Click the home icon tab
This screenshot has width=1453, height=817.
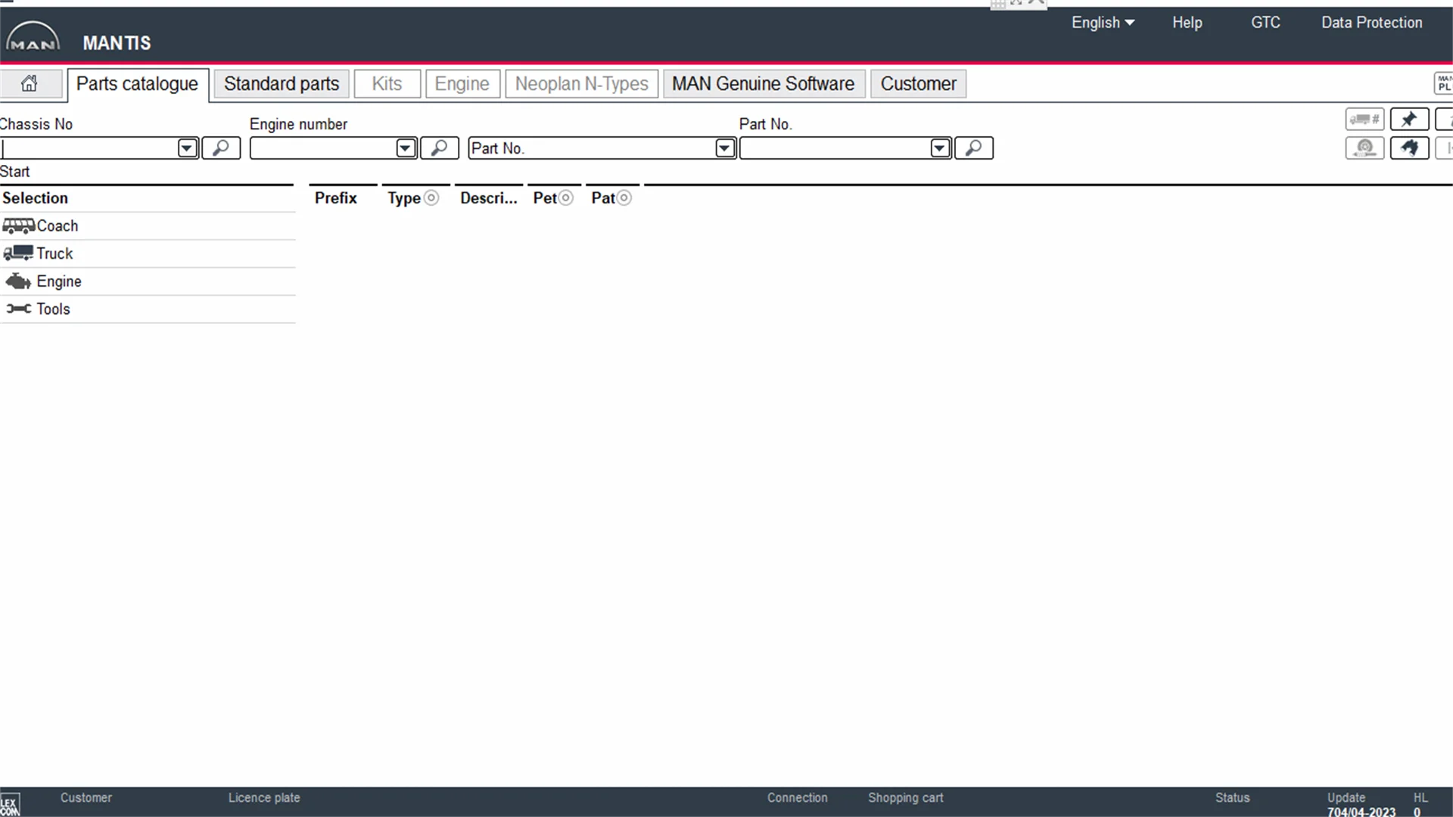point(30,83)
